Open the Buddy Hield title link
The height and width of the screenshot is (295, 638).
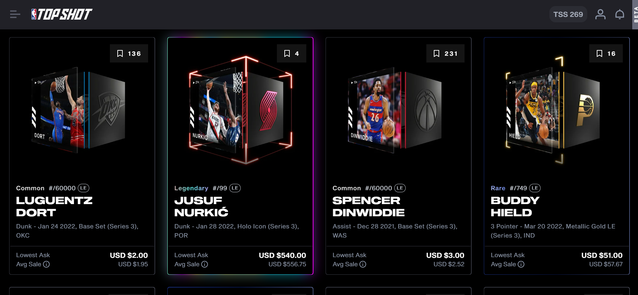(x=515, y=206)
